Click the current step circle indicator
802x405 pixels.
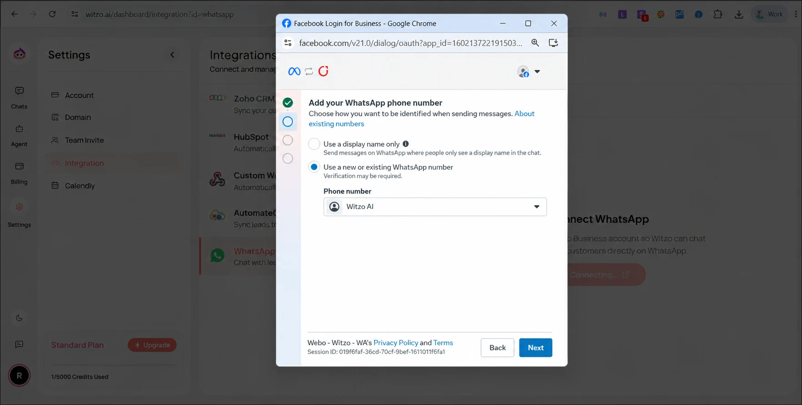[288, 122]
